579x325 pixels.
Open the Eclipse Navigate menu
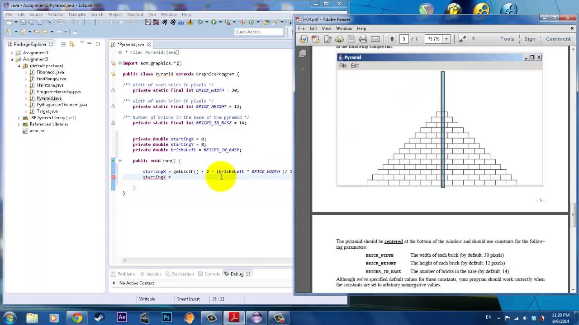[77, 14]
